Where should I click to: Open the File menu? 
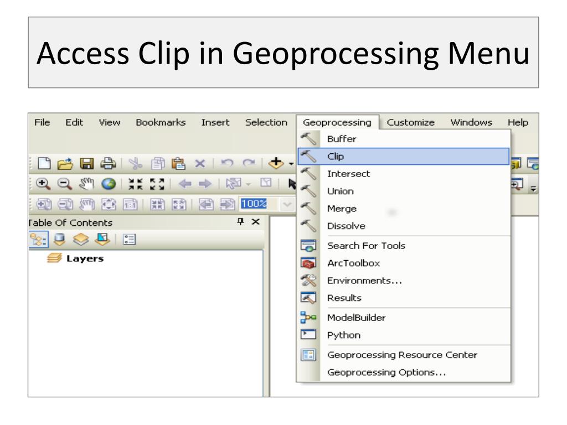(x=42, y=122)
